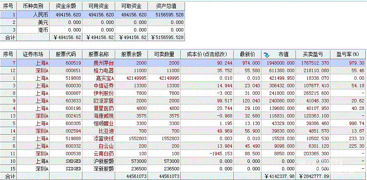Click the 股票余额 column header

pos(131,55)
